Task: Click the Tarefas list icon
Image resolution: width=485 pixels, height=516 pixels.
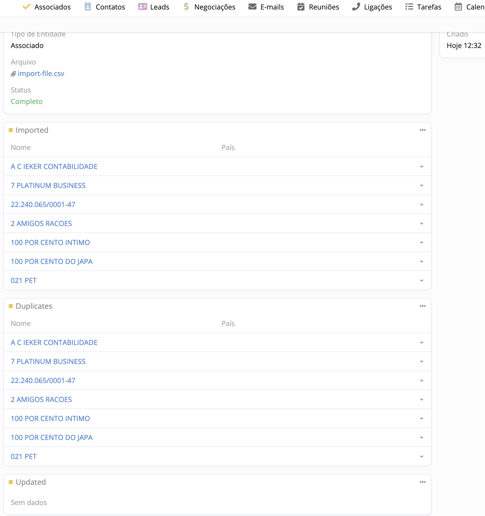Action: click(409, 7)
